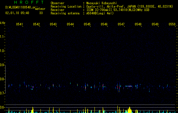The width and height of the screenshot is (178, 113).
Task: Click the 'Receiver' field label
Action: (57, 10)
